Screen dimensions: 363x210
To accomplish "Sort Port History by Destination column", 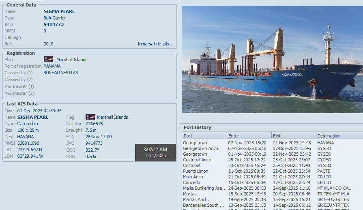I will coord(339,136).
